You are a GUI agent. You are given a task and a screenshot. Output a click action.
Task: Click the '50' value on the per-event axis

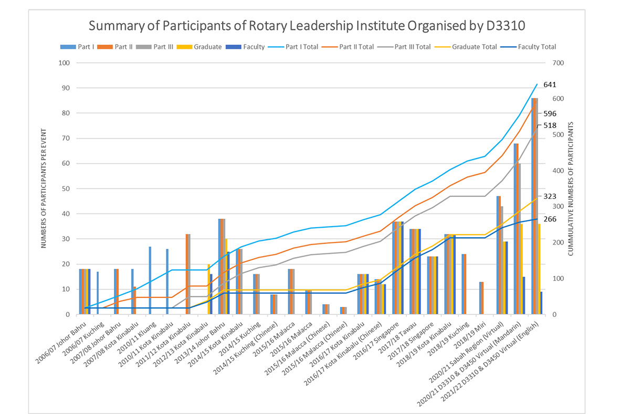[x=67, y=189]
